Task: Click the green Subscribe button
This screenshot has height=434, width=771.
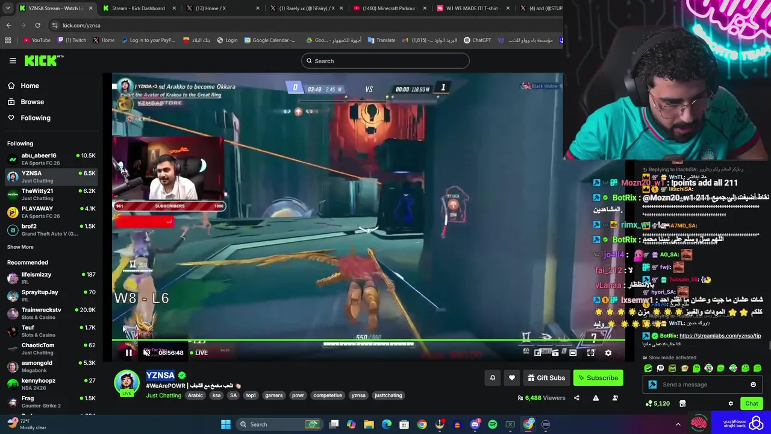Action: pyautogui.click(x=598, y=378)
